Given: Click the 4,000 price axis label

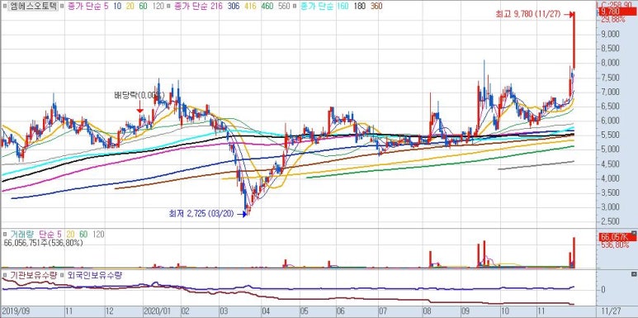Looking at the screenshot, I should point(609,178).
